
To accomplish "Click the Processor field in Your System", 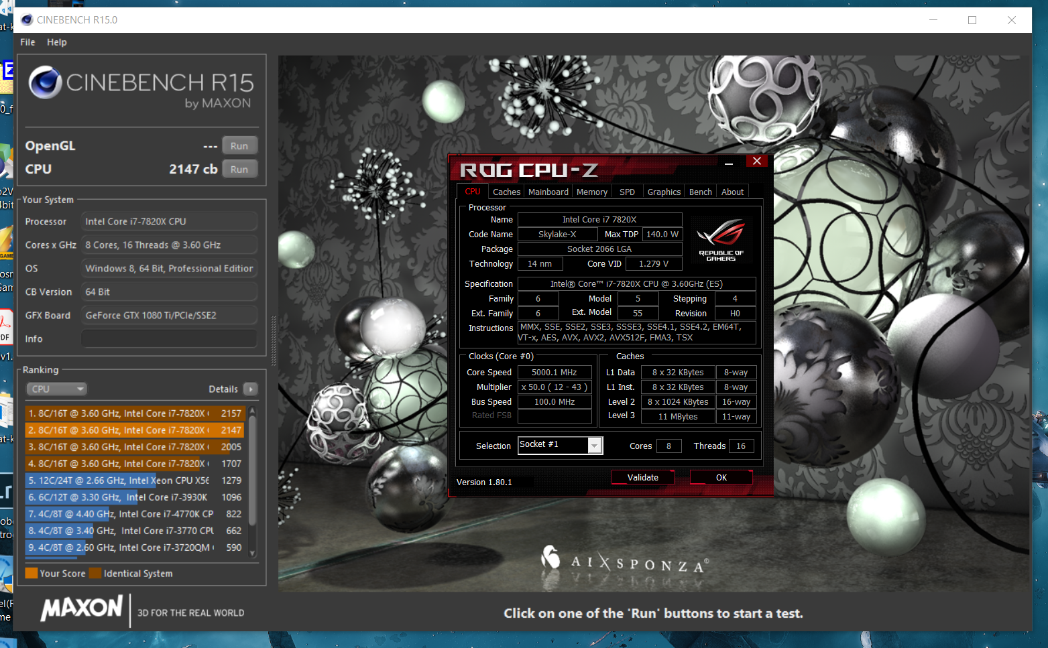I will pos(169,222).
